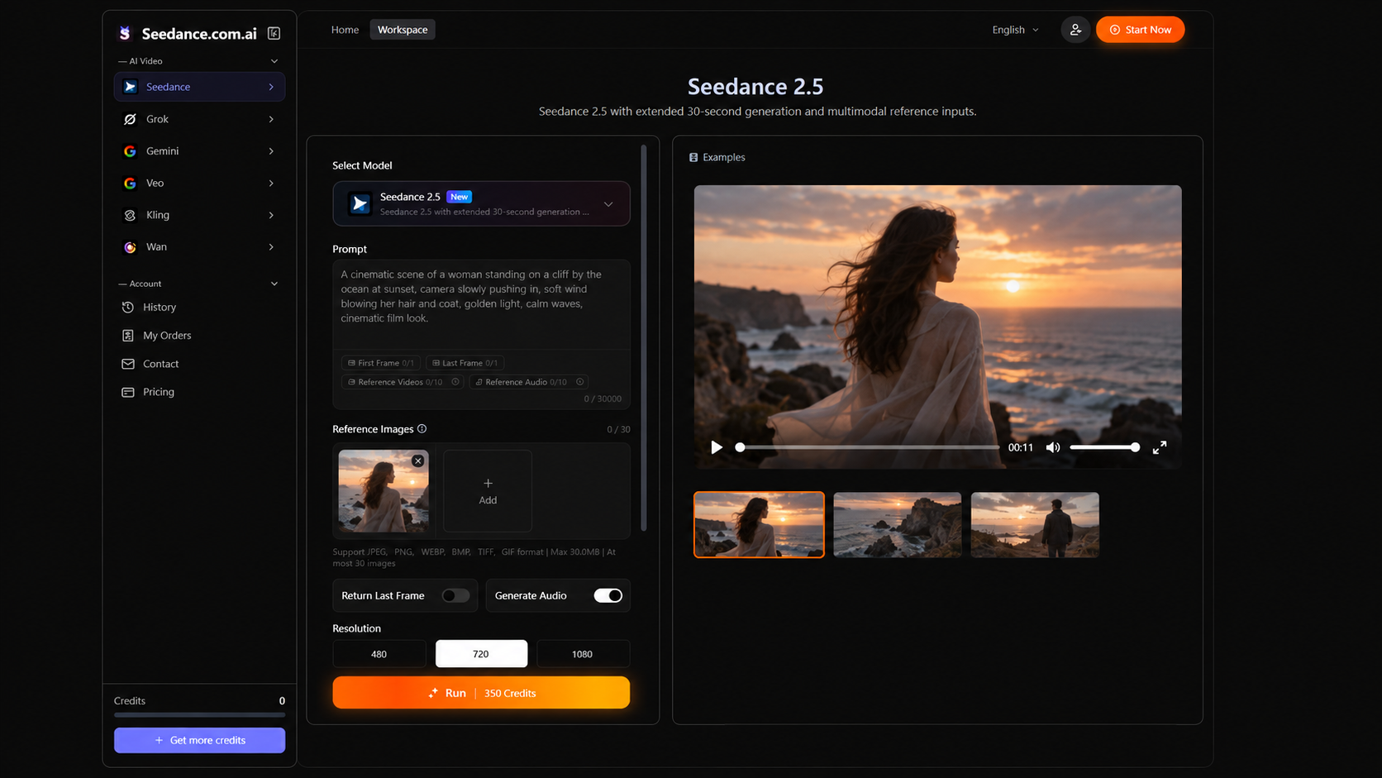Collapse the AI Video section
Screen dimensions: 1382x778
tap(274, 61)
